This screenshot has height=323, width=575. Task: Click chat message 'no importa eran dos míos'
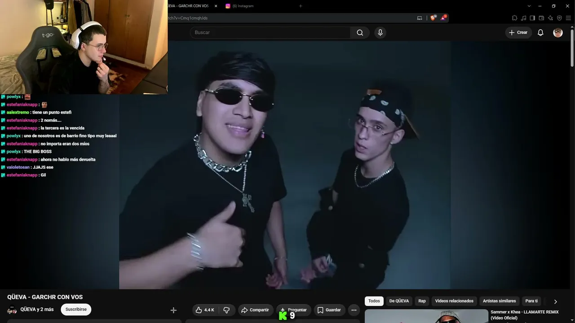coord(65,144)
